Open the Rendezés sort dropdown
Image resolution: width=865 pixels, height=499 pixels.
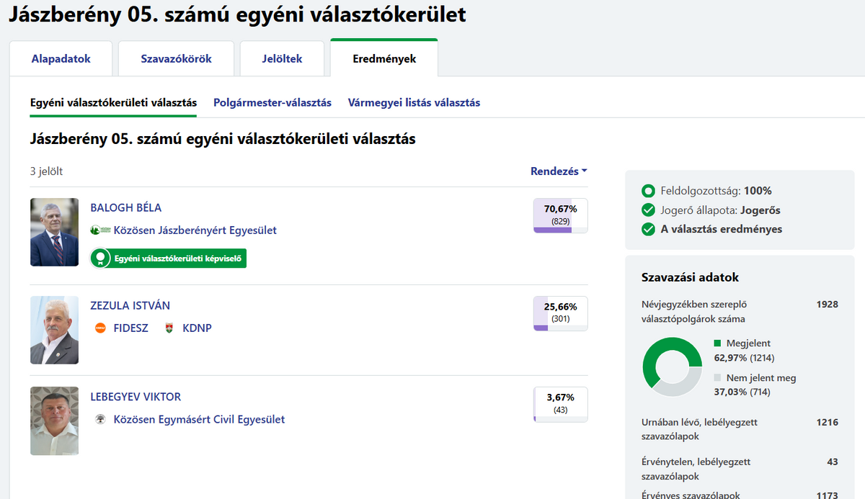tap(559, 171)
